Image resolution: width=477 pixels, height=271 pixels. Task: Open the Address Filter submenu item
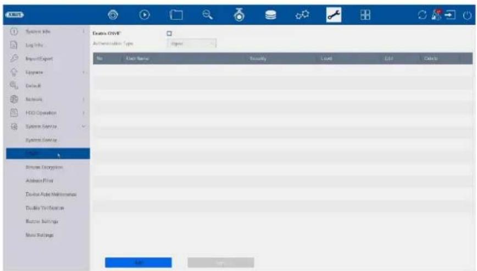coord(39,181)
